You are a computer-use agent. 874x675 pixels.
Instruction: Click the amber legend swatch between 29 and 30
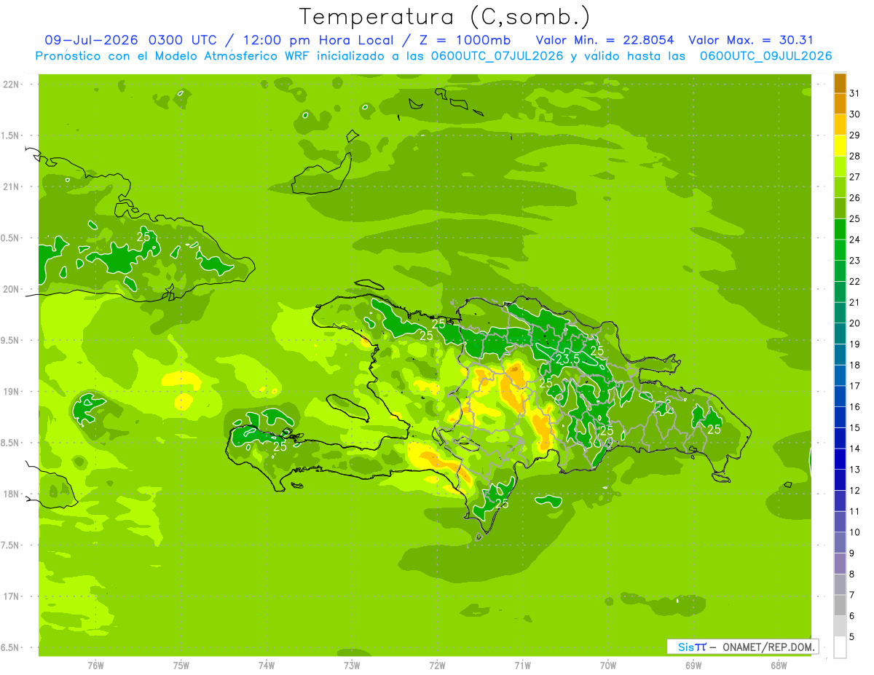click(840, 125)
